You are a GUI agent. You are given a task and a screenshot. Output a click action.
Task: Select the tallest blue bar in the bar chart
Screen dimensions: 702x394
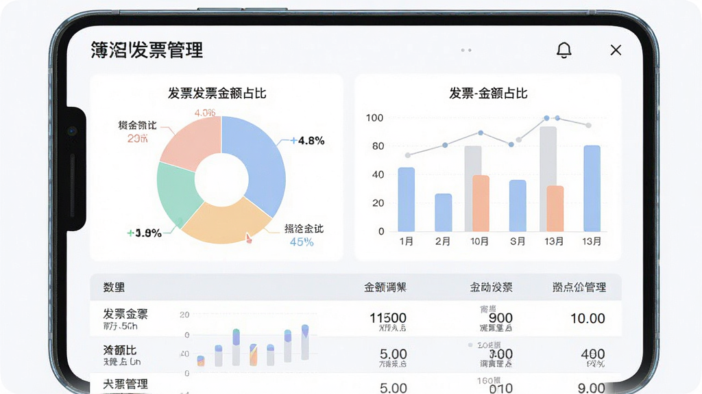click(x=592, y=189)
